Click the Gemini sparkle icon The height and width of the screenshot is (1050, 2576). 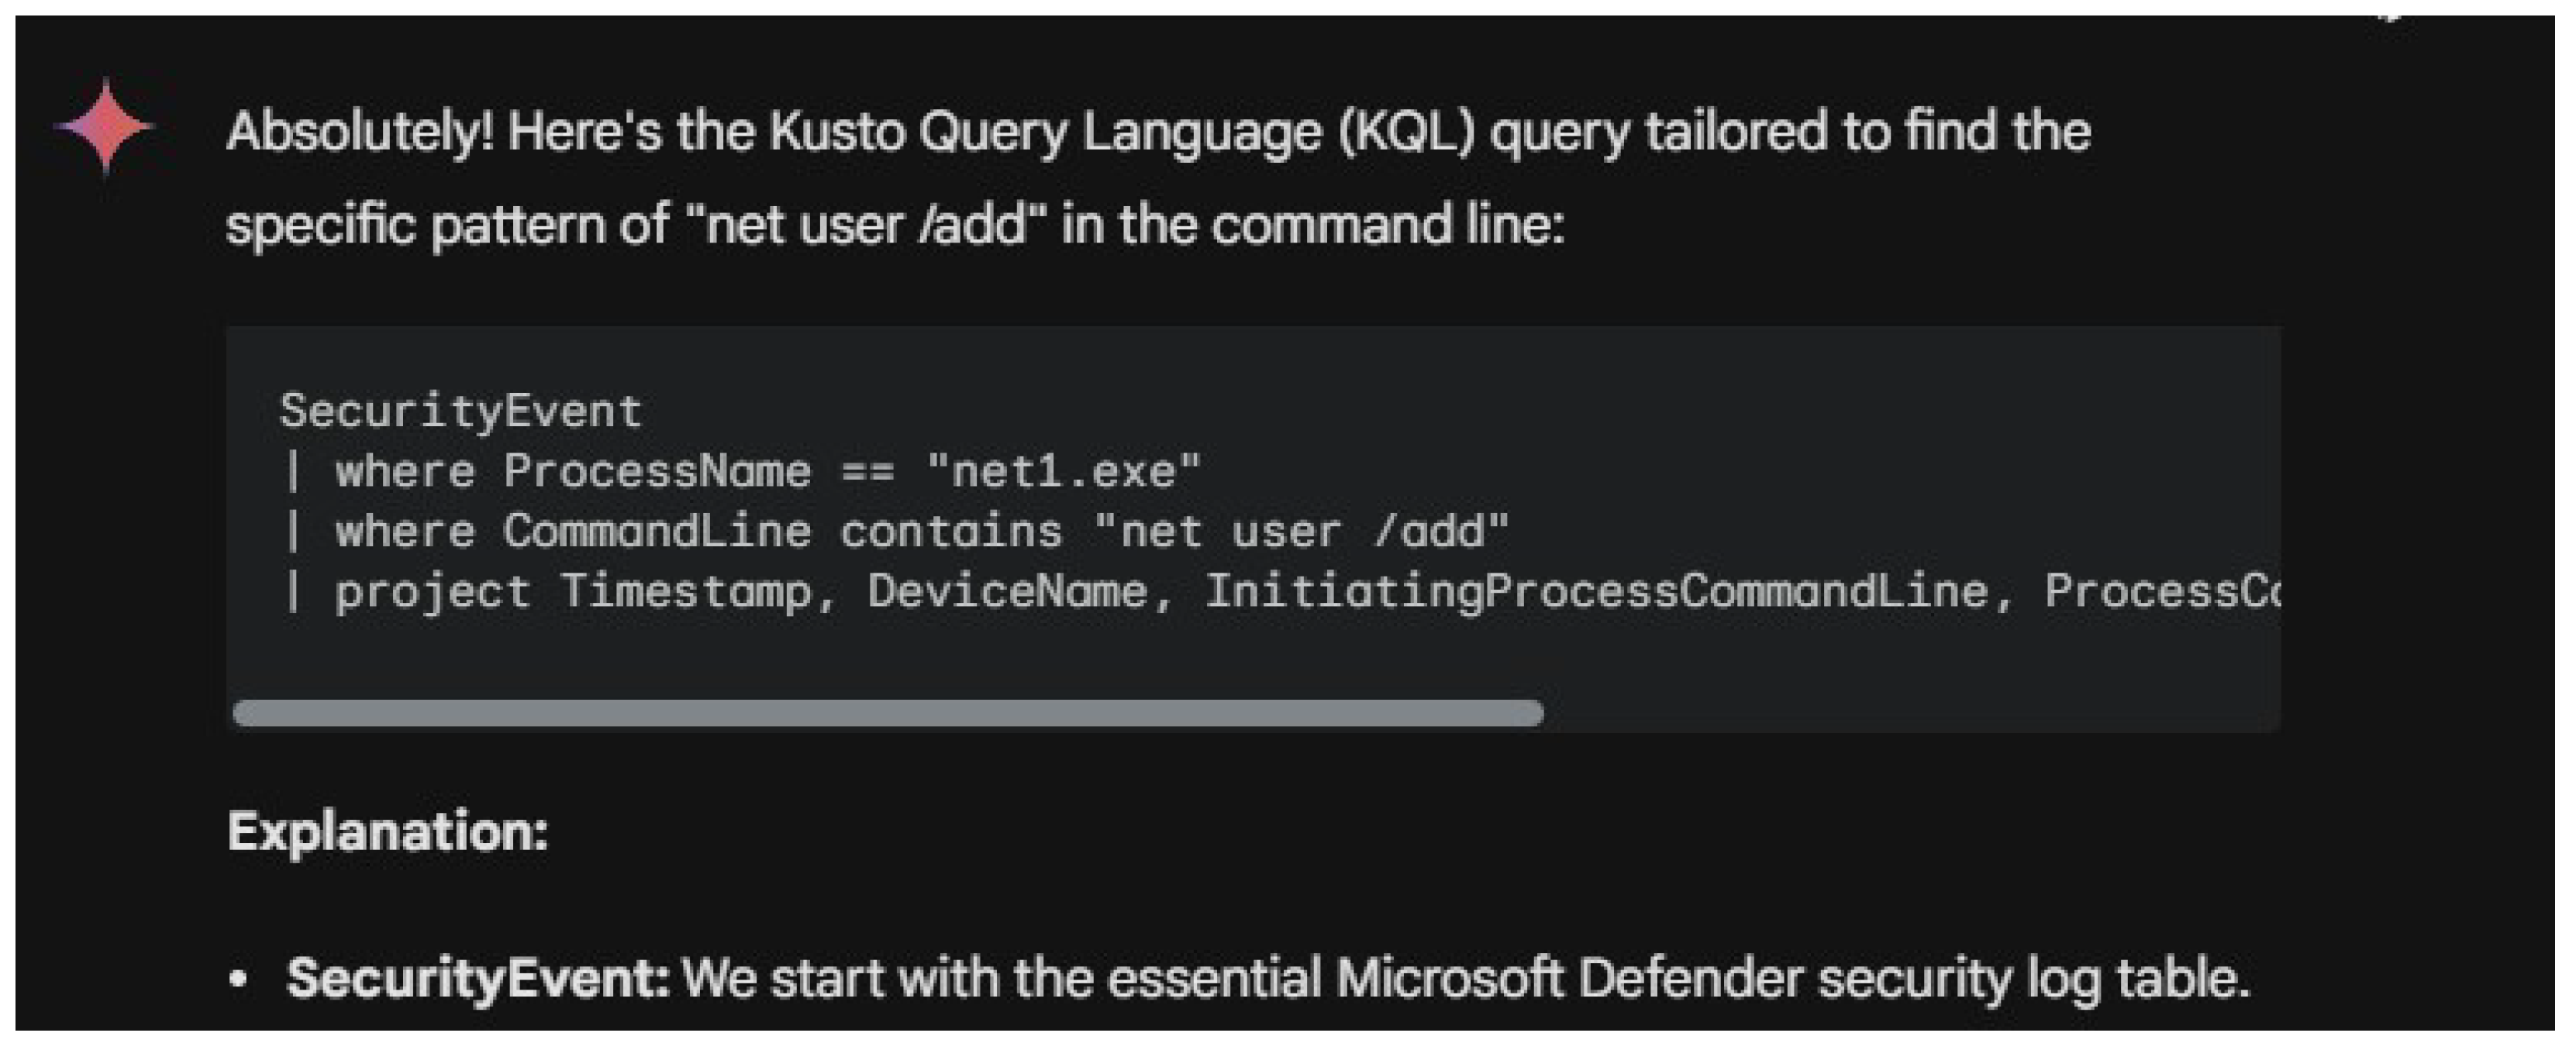105,126
